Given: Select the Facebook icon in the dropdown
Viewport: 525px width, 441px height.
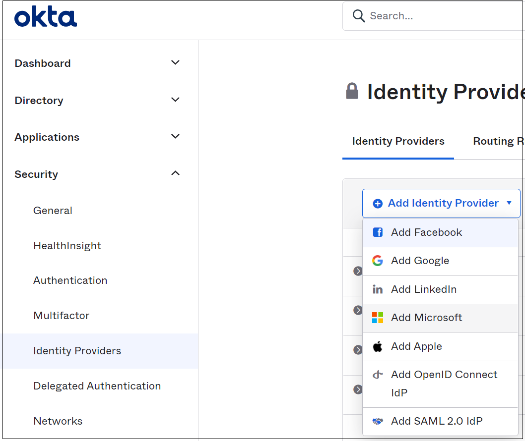Looking at the screenshot, I should coord(377,232).
